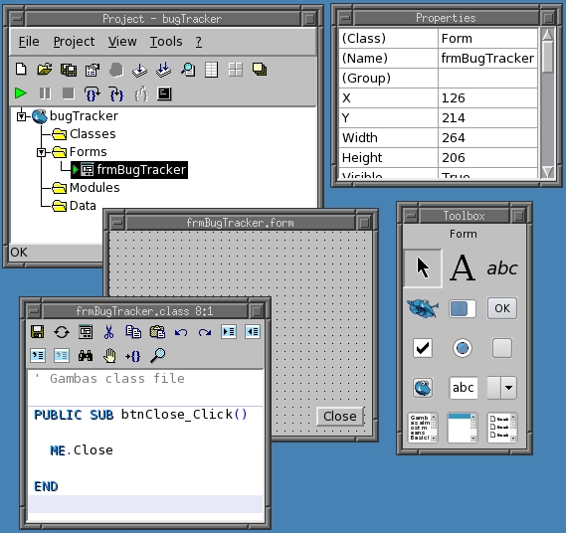Open the Tools menu
This screenshot has height=533, width=566.
[x=166, y=42]
